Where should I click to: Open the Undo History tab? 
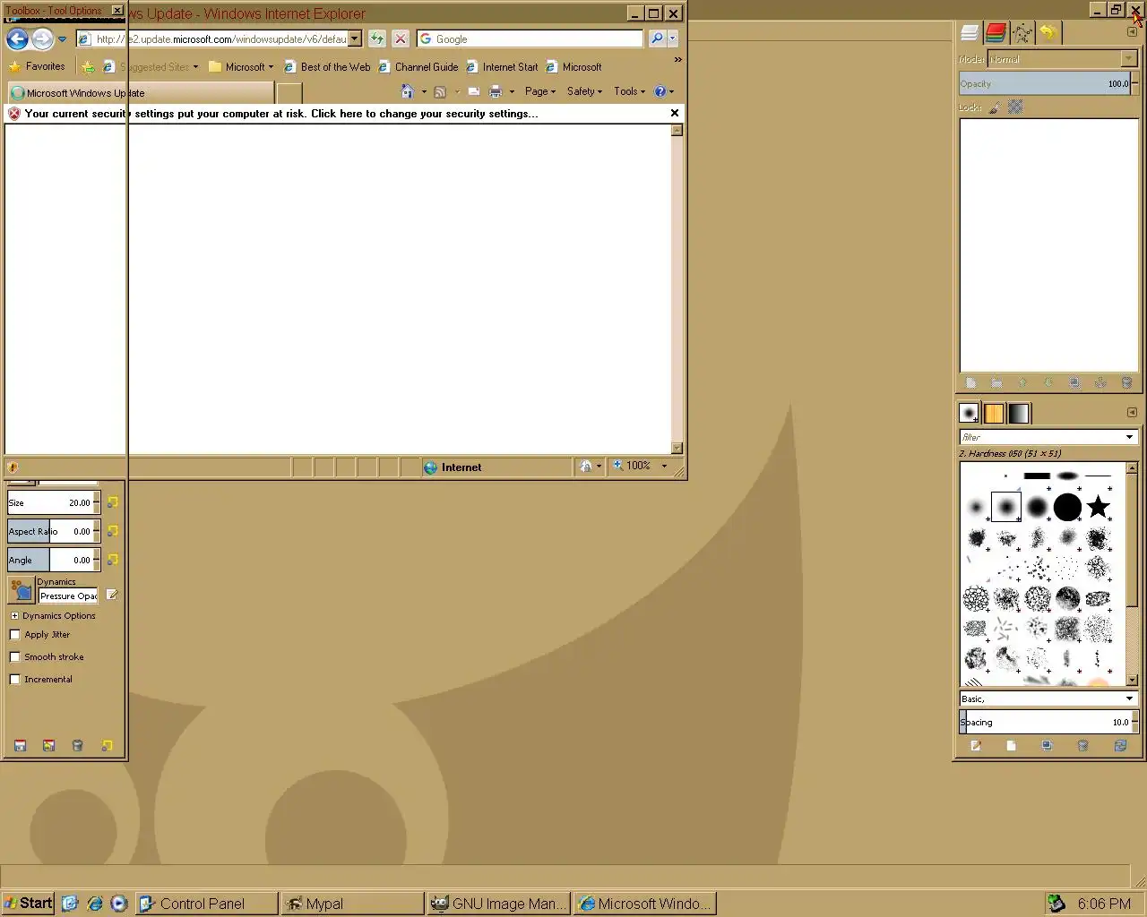pyautogui.click(x=1048, y=33)
